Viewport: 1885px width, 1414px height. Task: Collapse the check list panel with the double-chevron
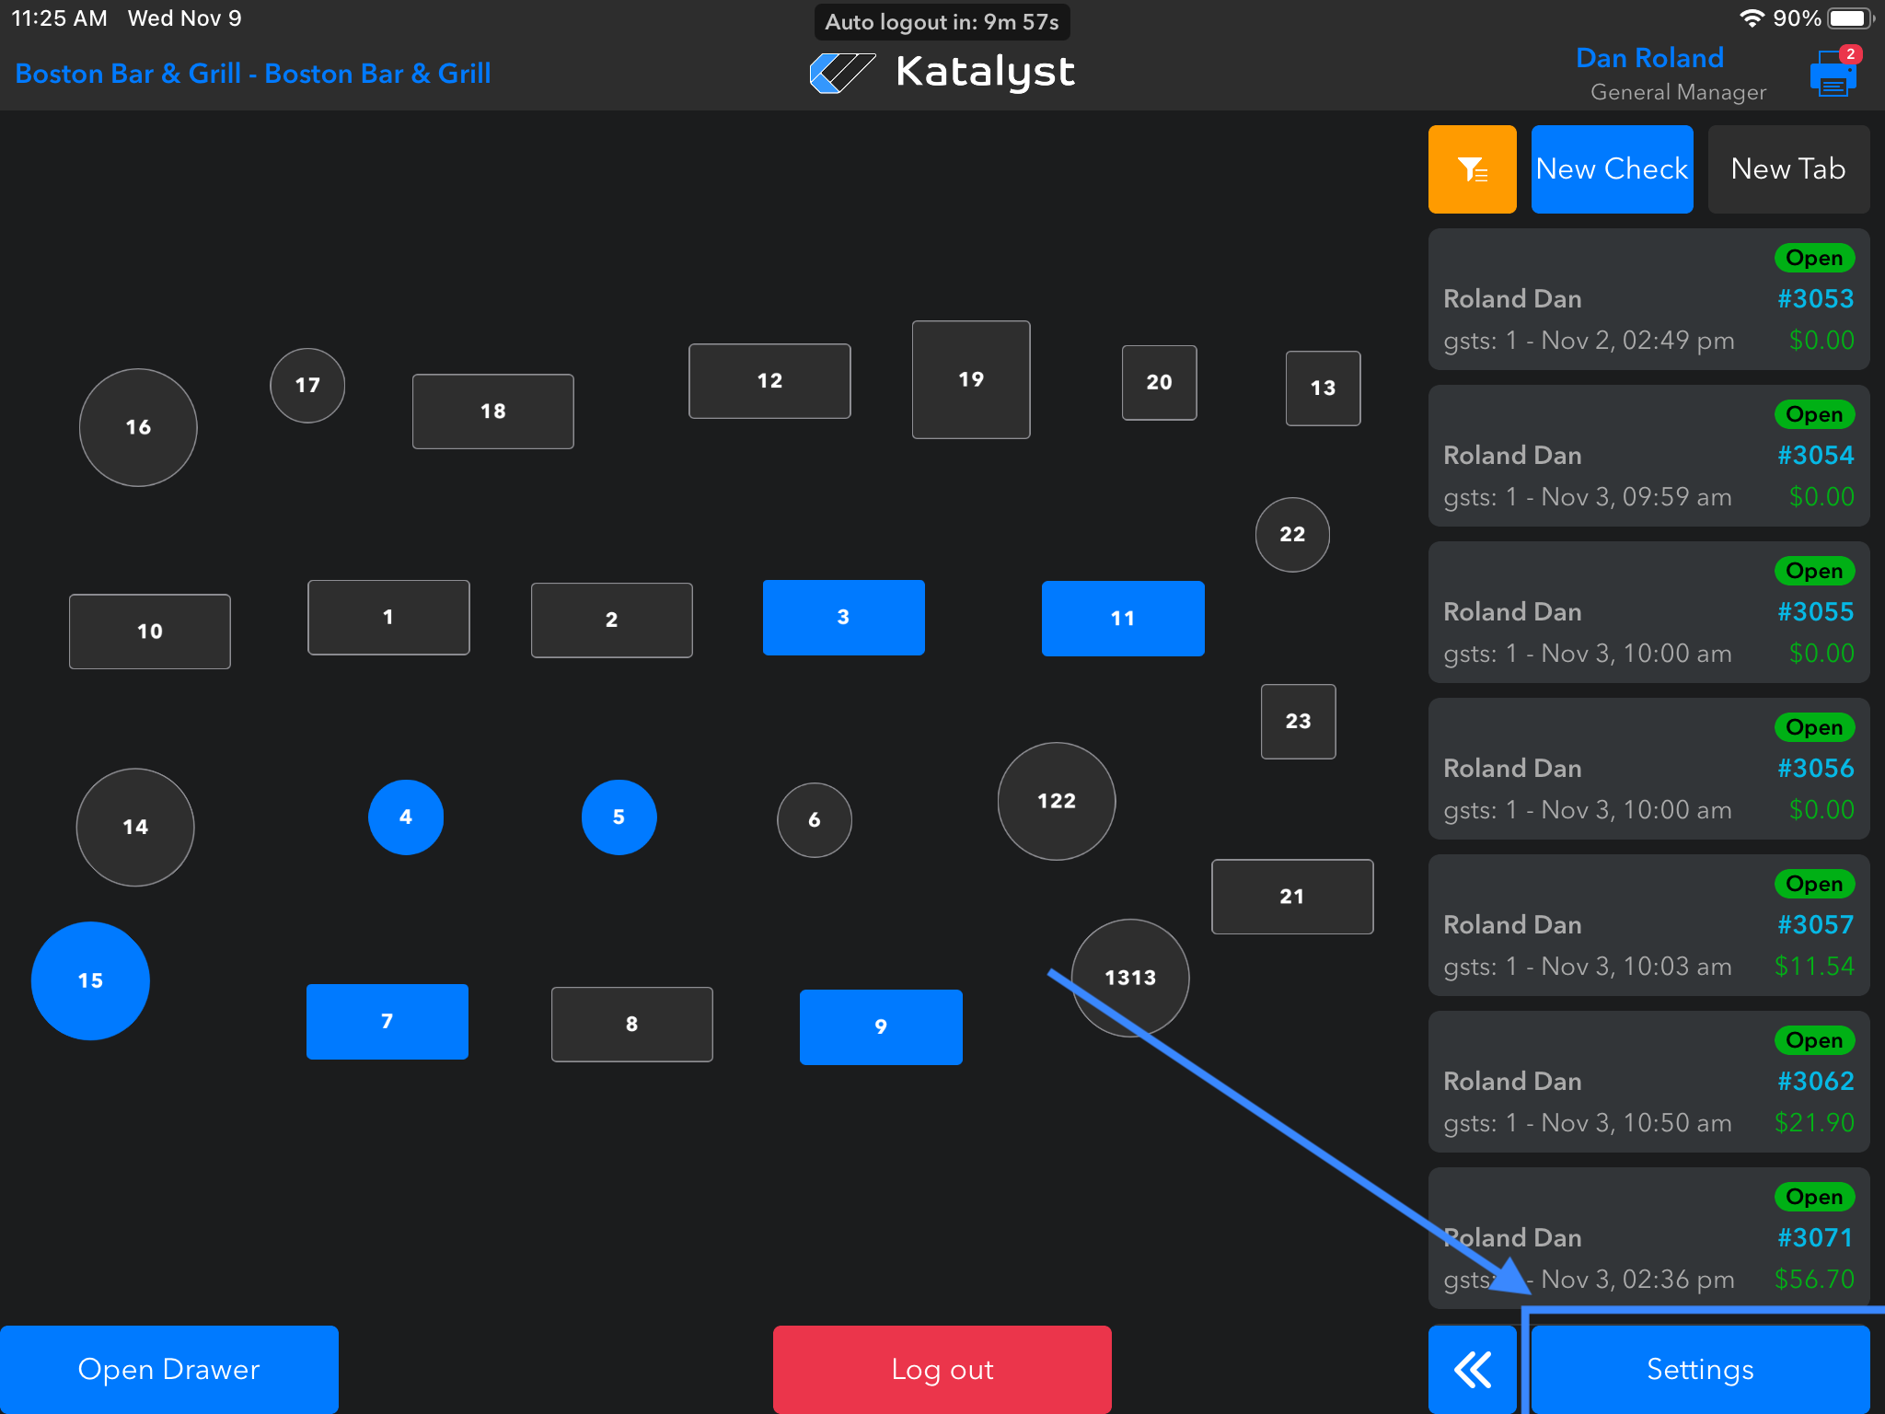pyautogui.click(x=1472, y=1369)
